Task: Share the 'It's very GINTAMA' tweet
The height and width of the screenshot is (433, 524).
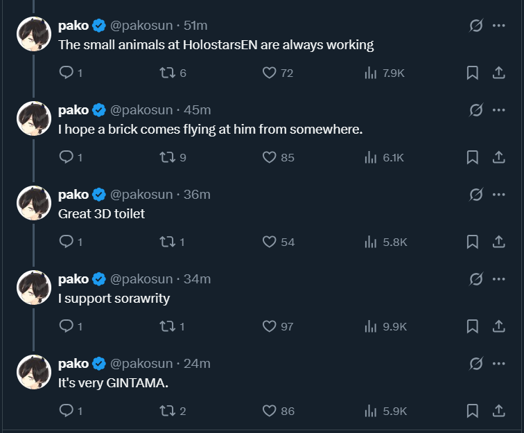Action: click(x=498, y=411)
